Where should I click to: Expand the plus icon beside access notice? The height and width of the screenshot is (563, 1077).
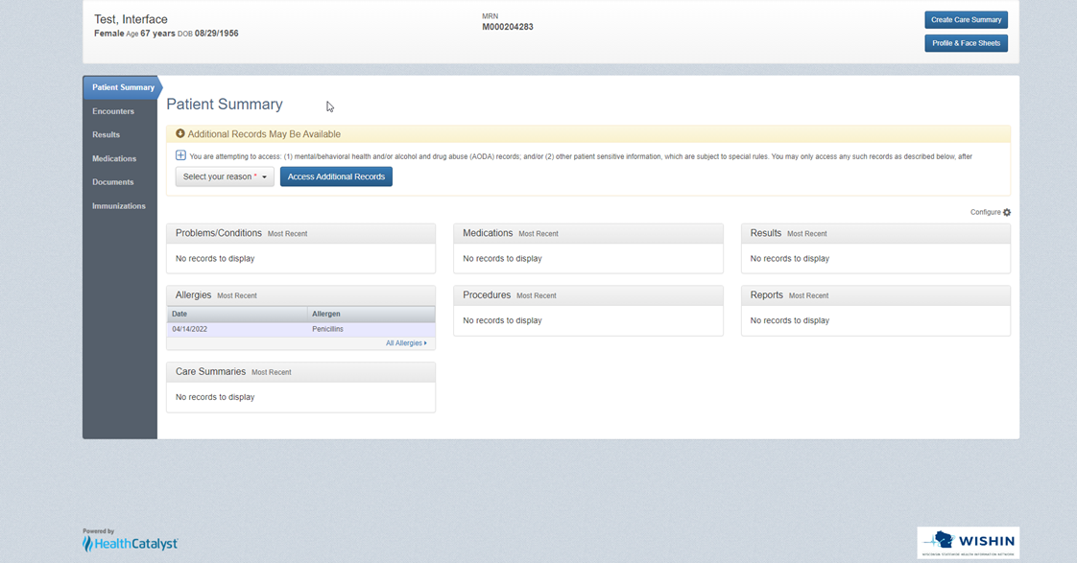180,155
